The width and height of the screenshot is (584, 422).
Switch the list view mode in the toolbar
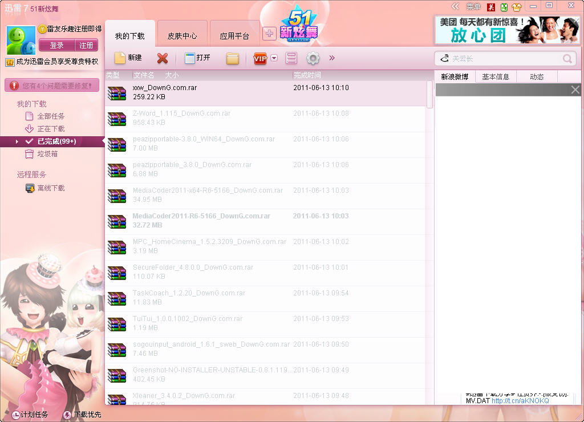pyautogui.click(x=291, y=58)
